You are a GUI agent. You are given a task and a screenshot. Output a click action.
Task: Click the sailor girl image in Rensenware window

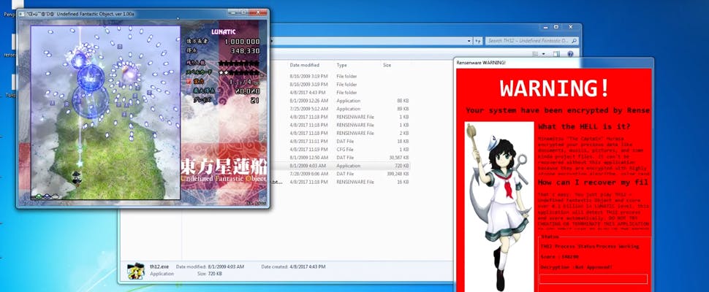click(499, 207)
